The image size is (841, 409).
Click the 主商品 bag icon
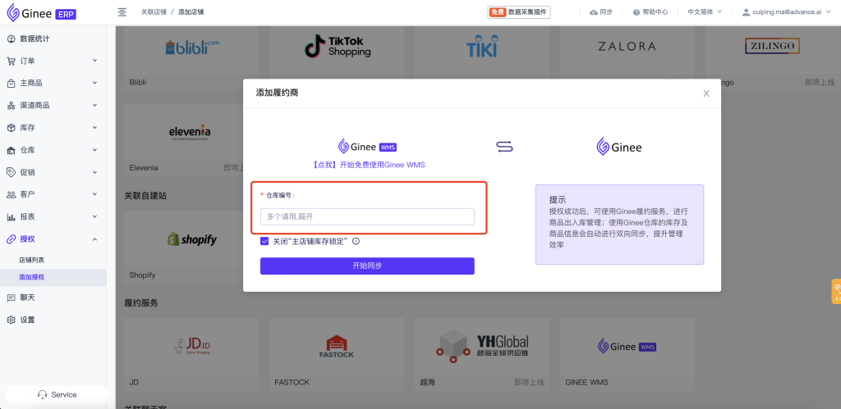pyautogui.click(x=11, y=83)
